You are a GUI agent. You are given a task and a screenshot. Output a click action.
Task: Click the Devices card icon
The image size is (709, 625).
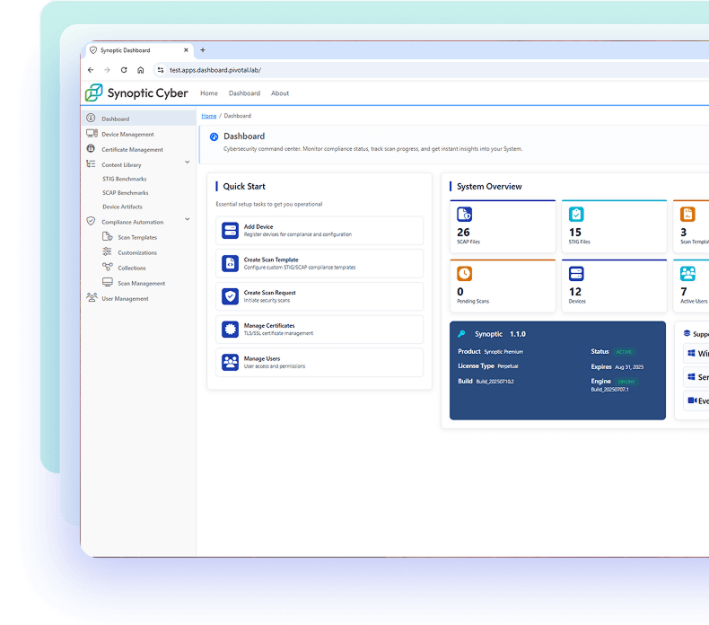coord(575,274)
